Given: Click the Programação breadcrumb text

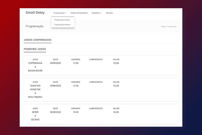Looking at the screenshot, I should pyautogui.click(x=172, y=27).
